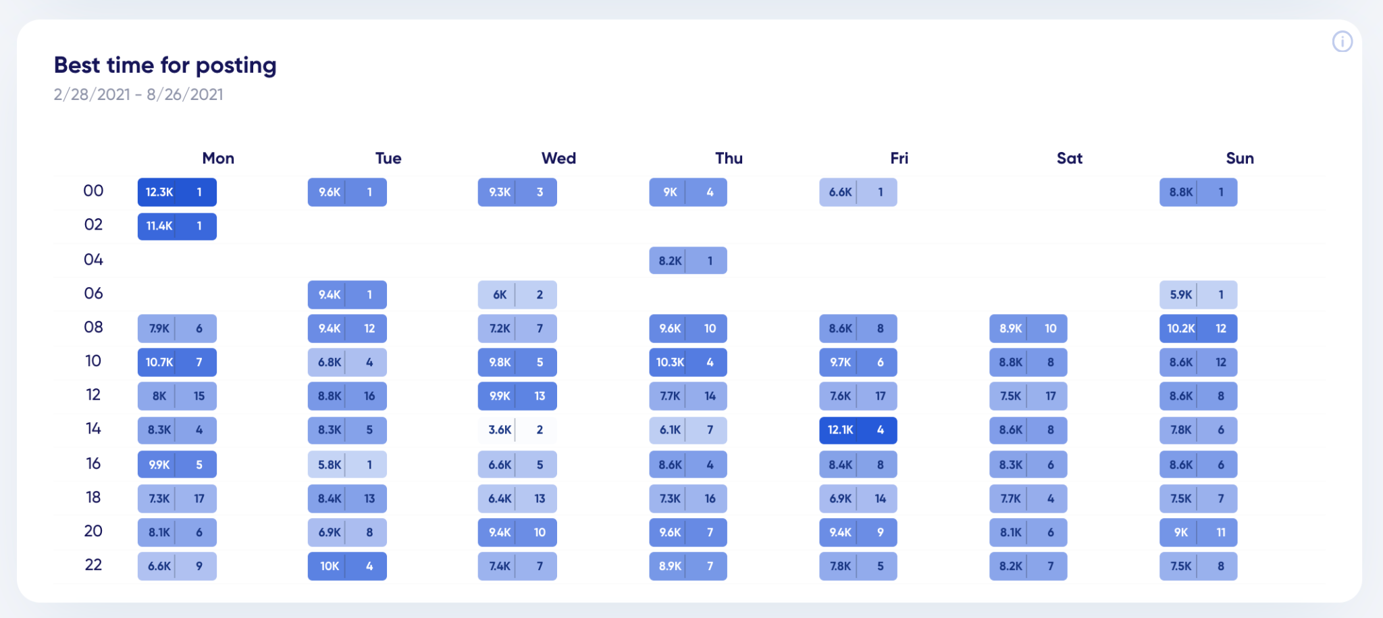
Task: Click the Best time for posting title
Action: [x=165, y=65]
